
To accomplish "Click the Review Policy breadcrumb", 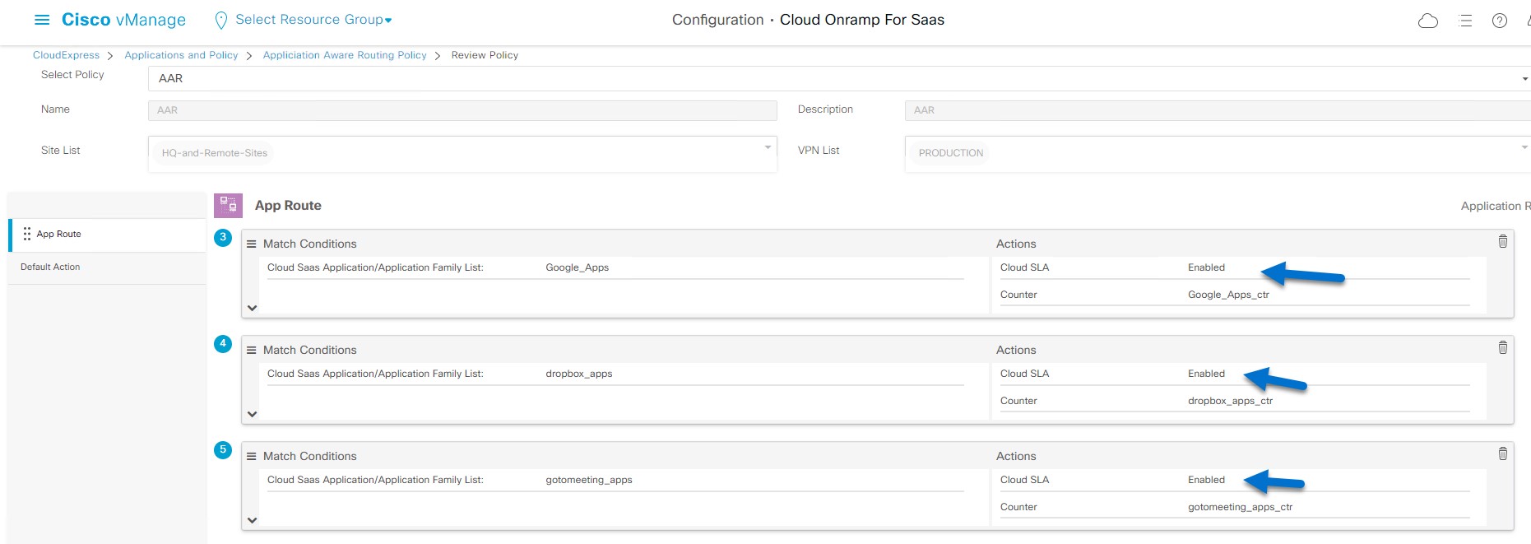I will pos(485,55).
